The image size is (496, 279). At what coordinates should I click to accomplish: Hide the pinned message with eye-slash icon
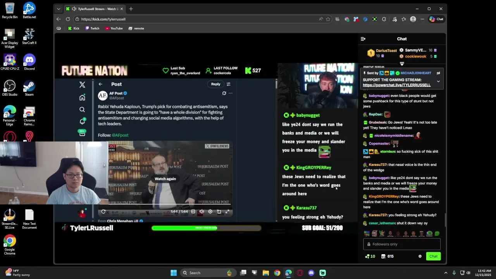coord(438,73)
